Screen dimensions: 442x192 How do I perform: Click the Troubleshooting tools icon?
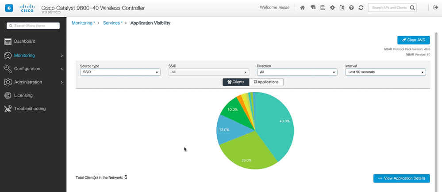tap(8, 109)
